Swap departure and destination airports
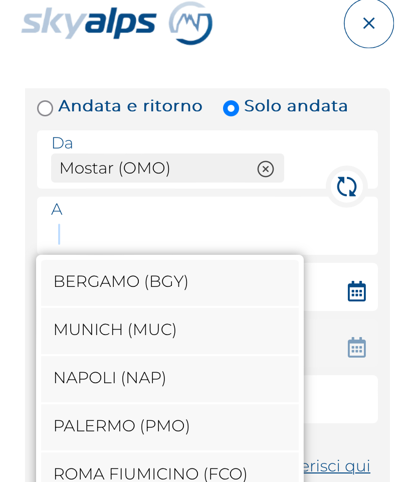 click(347, 187)
